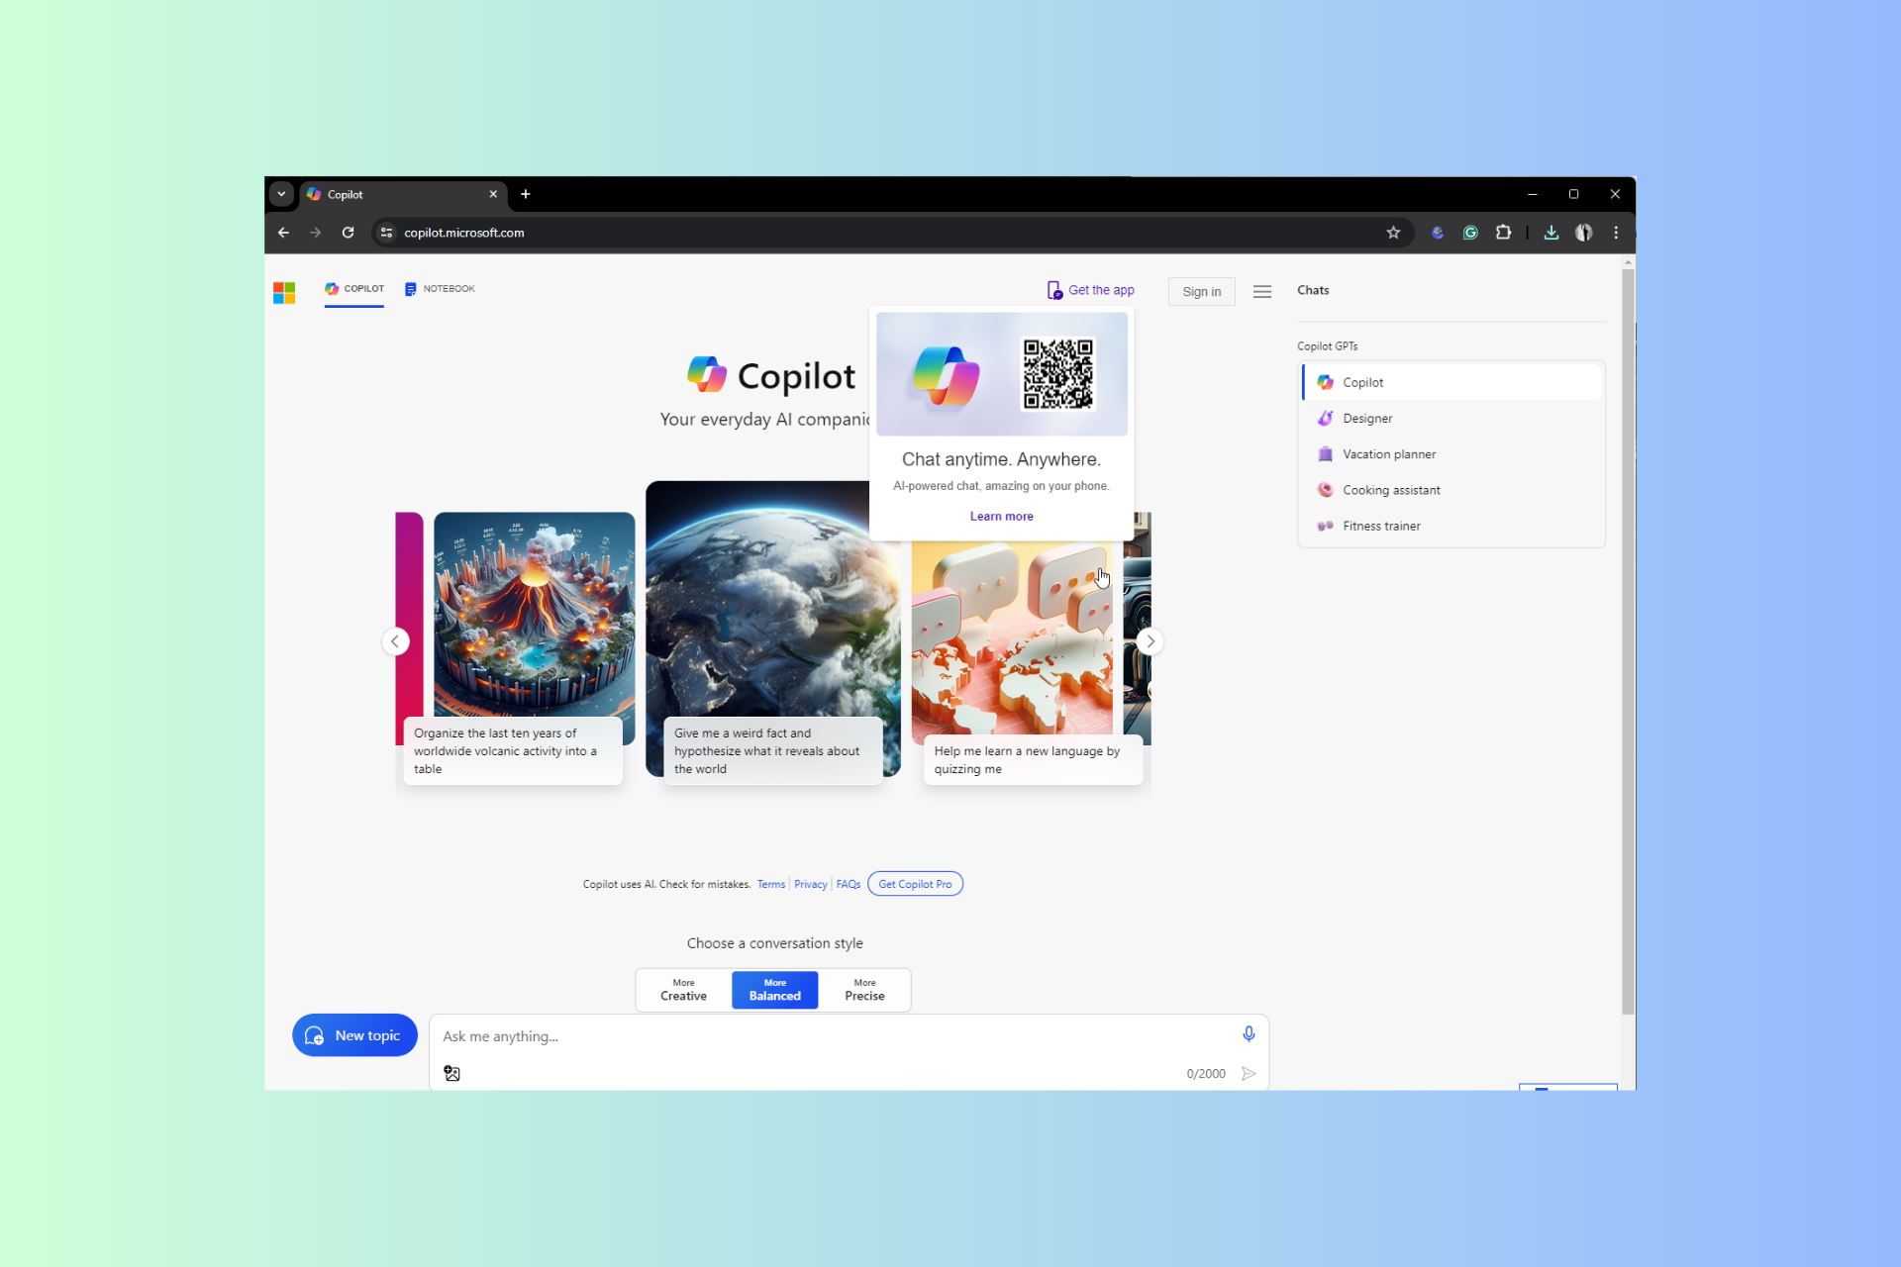Screen dimensions: 1901x1267
Task: Click Get the app link
Action: pos(1091,290)
